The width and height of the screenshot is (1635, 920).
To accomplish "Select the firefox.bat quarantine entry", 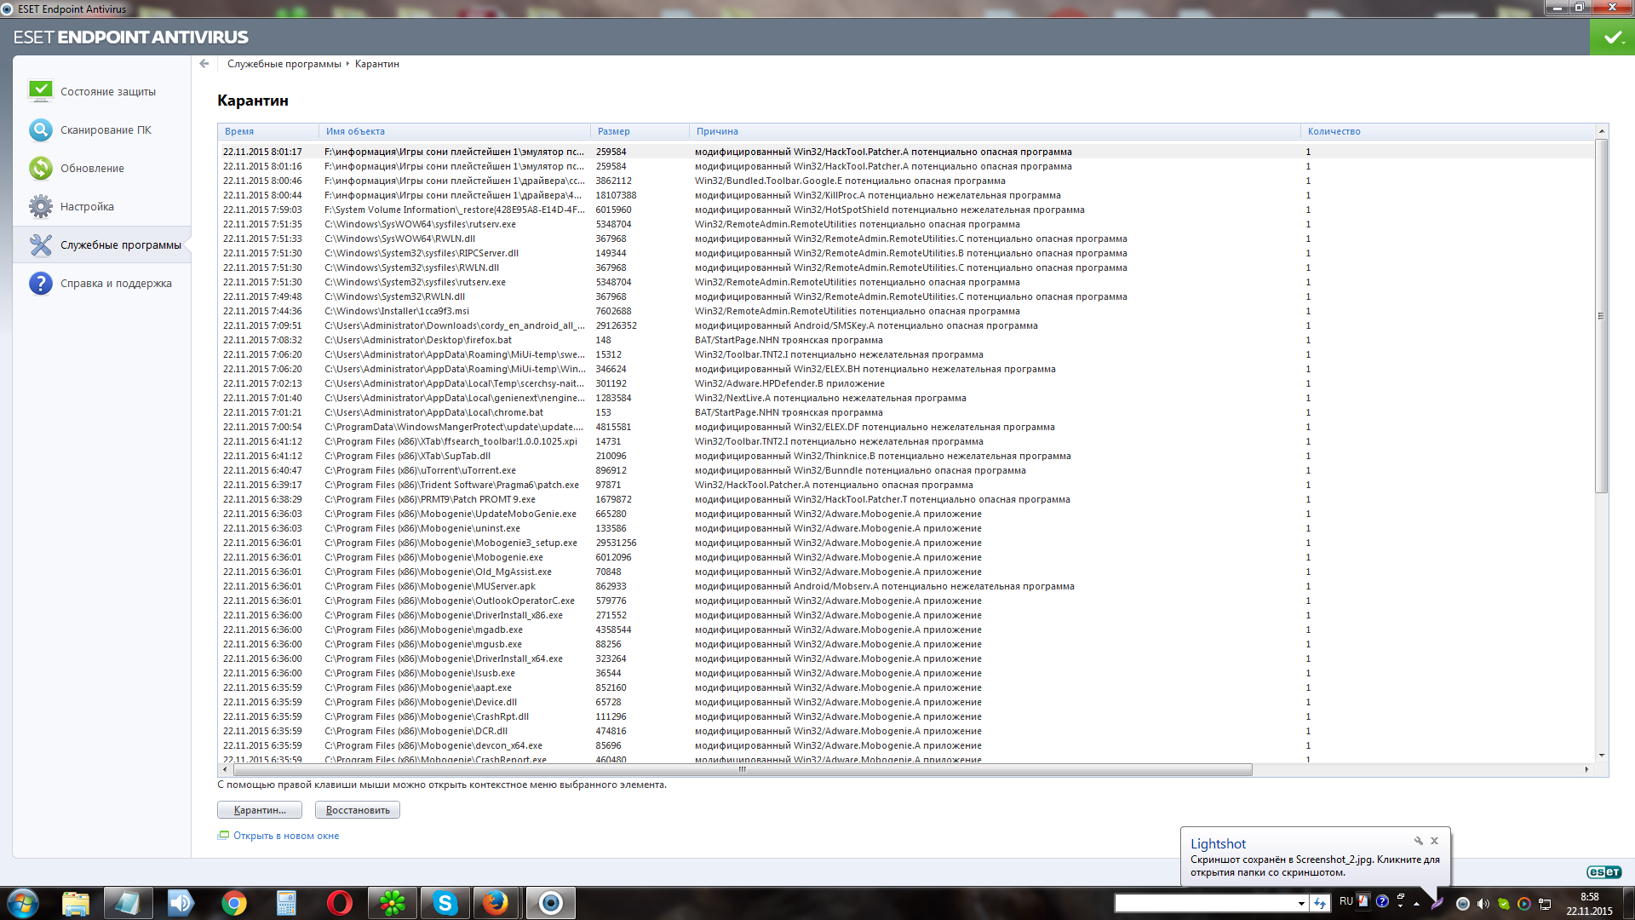I will [x=906, y=340].
